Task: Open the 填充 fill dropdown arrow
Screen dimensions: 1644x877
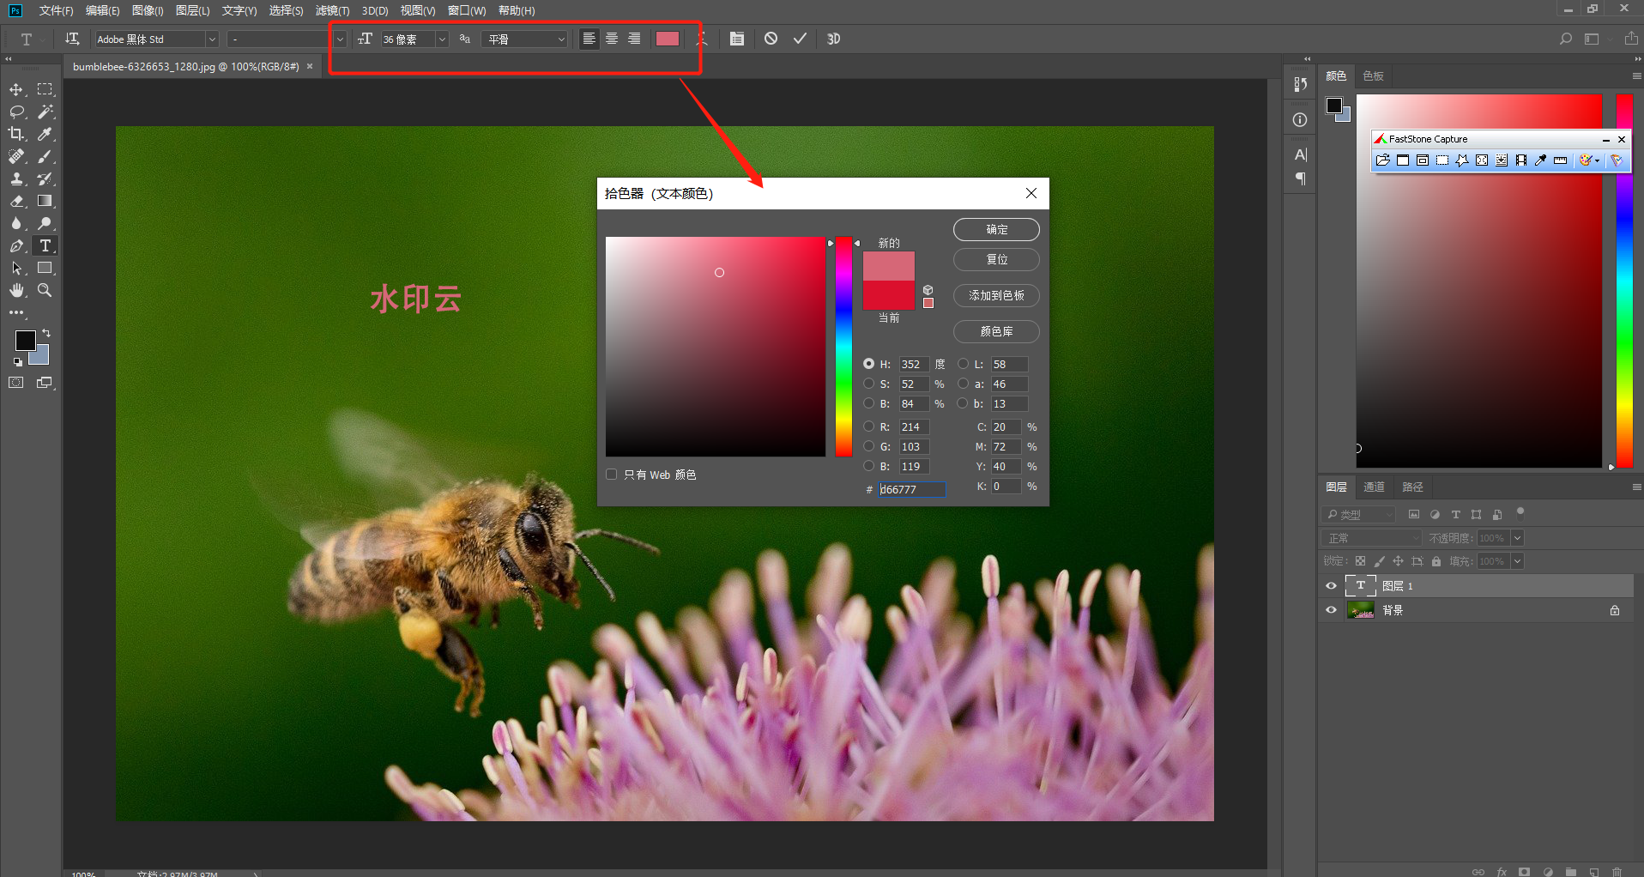Action: pyautogui.click(x=1517, y=561)
